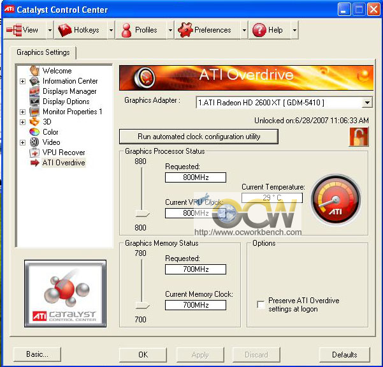Click the Apply button
The width and height of the screenshot is (383, 367).
coord(200,354)
